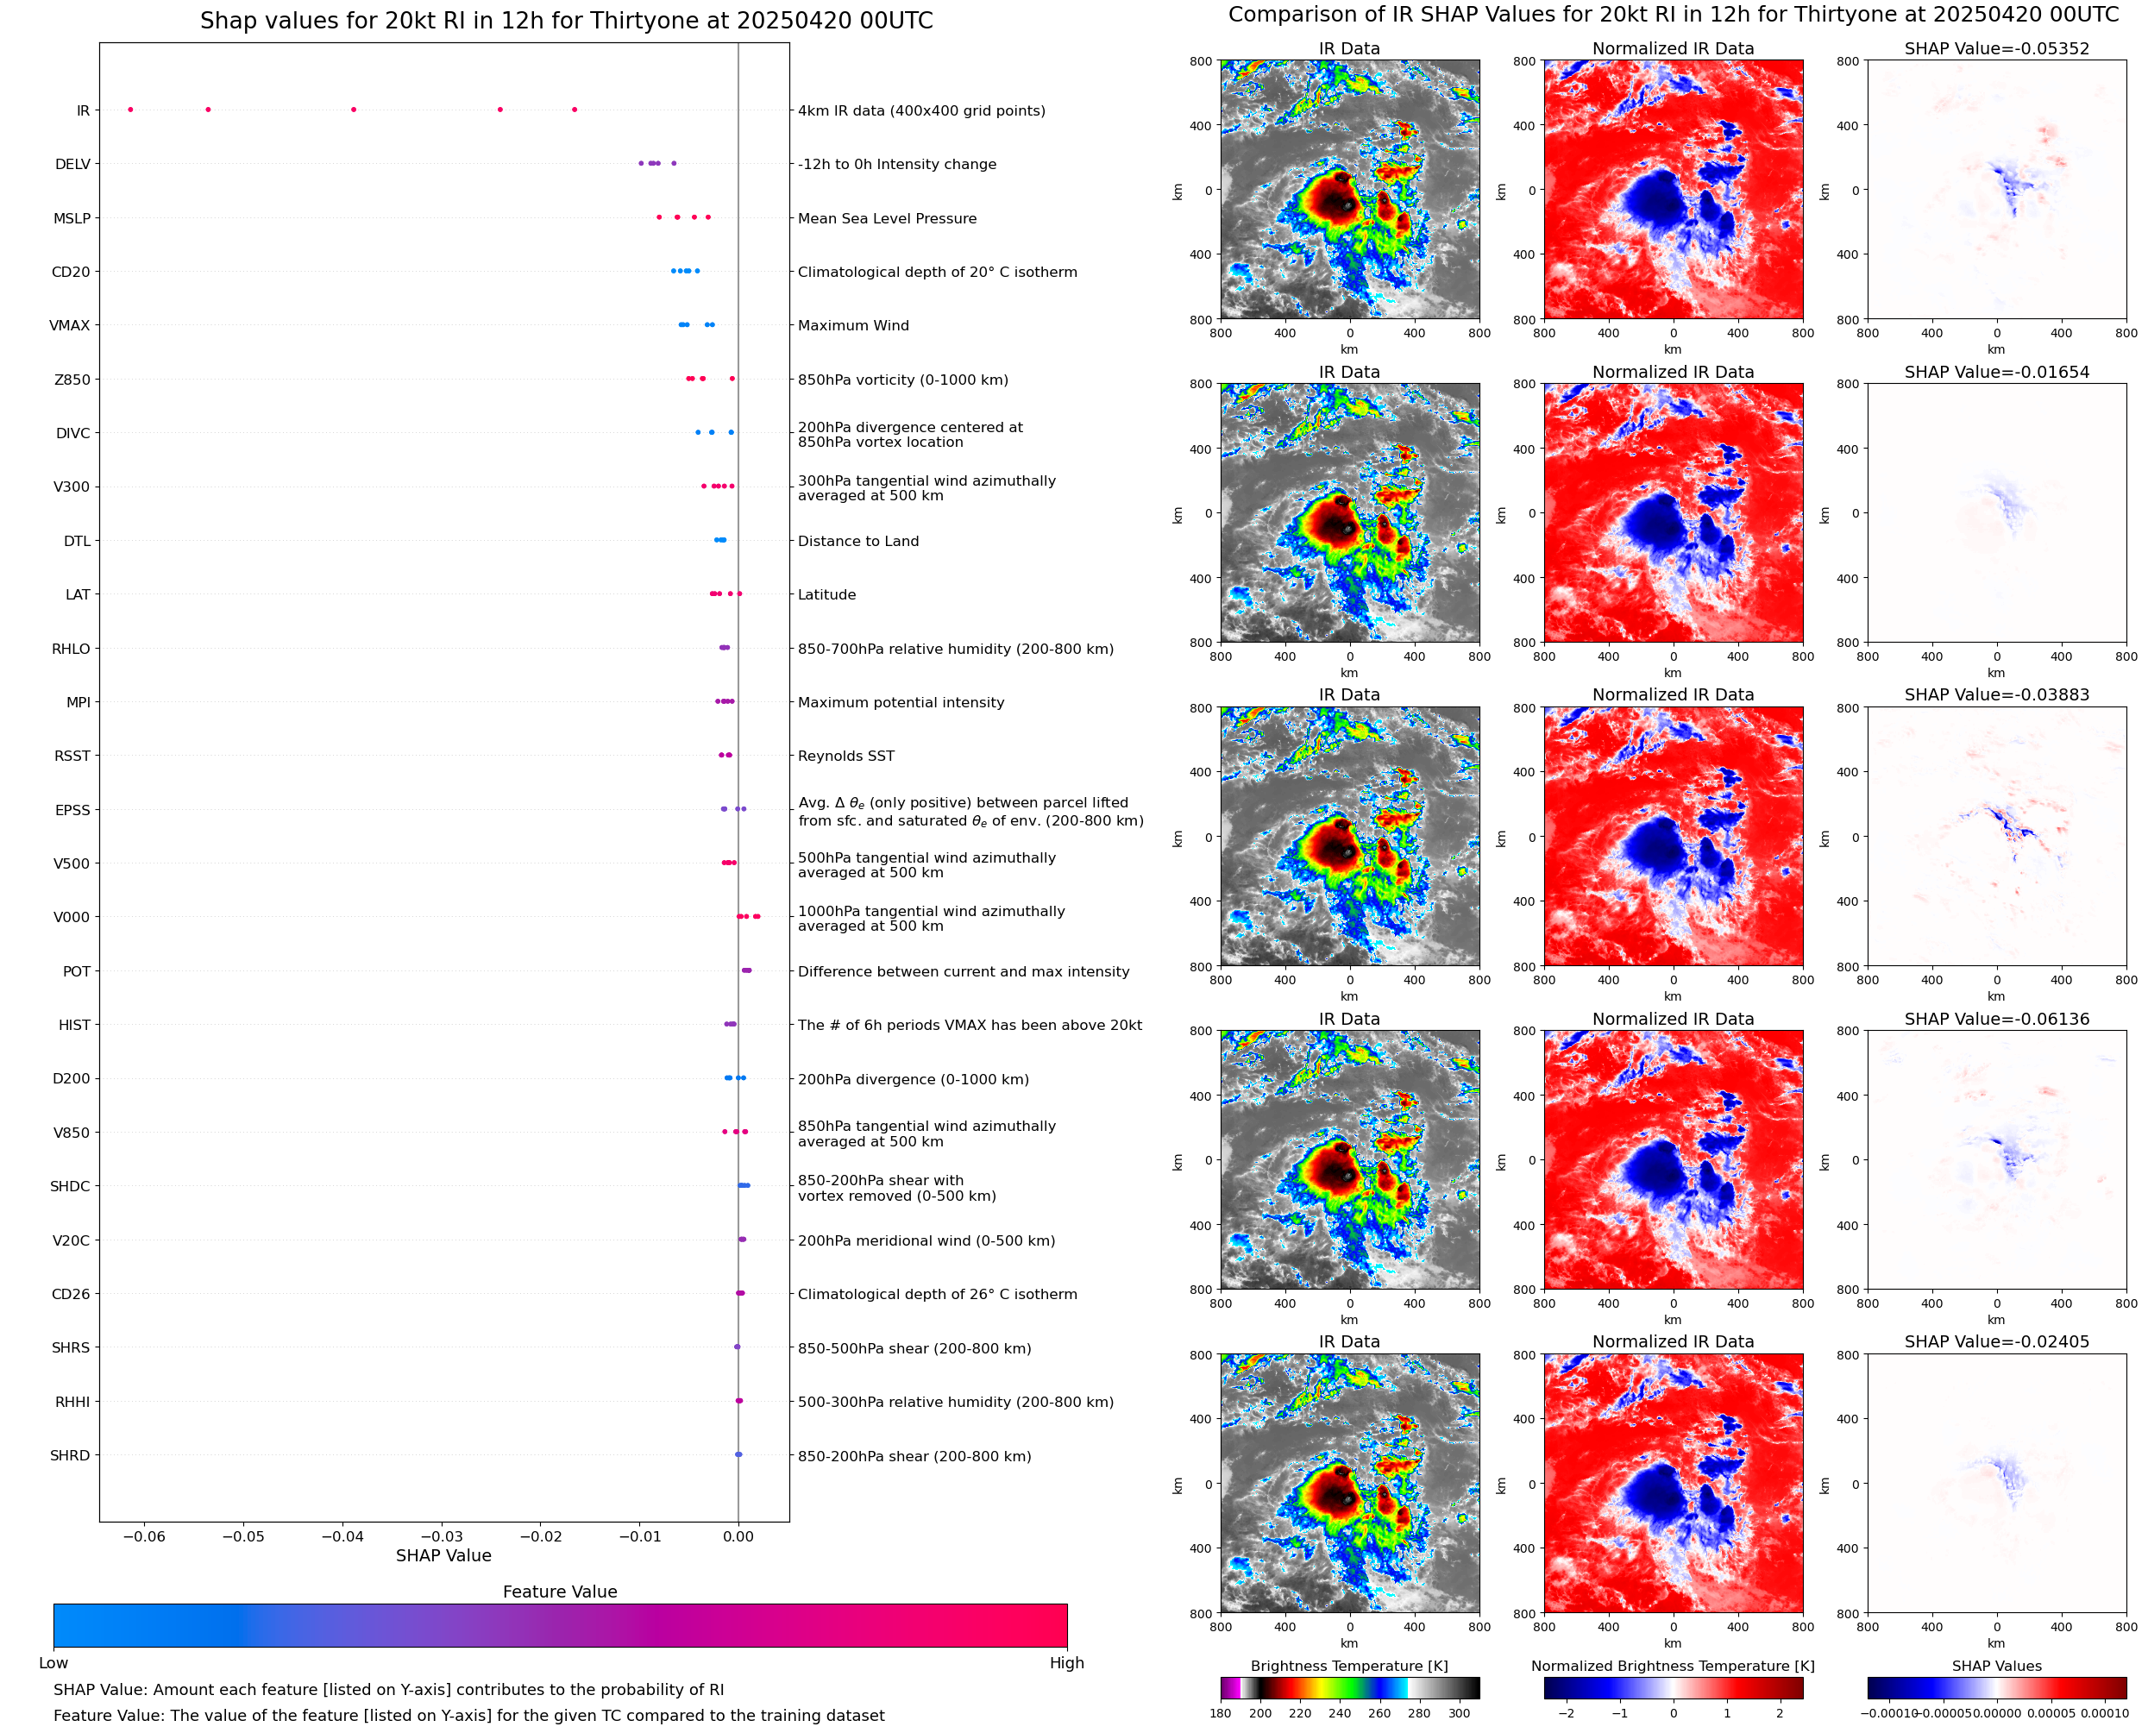The image size is (2148, 1733).
Task: Click the SHAP Value=-0.03883 map
Action: [x=1996, y=837]
